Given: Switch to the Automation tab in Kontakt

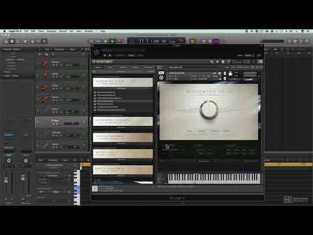Looking at the screenshot, I should (x=149, y=67).
